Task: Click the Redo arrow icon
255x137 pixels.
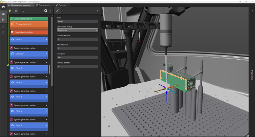Action: [3, 32]
